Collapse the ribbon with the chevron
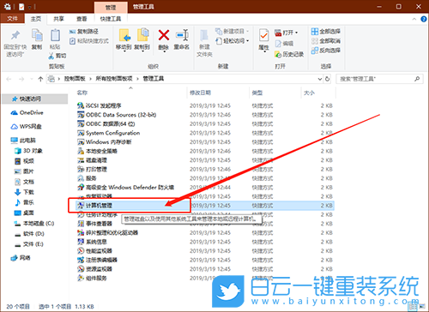This screenshot has width=429, height=312. click(x=414, y=19)
